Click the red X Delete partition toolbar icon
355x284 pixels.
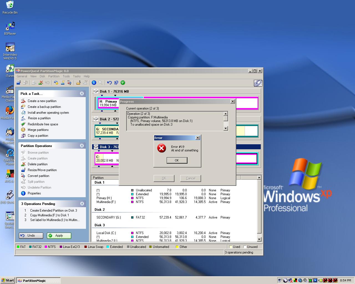(41, 83)
